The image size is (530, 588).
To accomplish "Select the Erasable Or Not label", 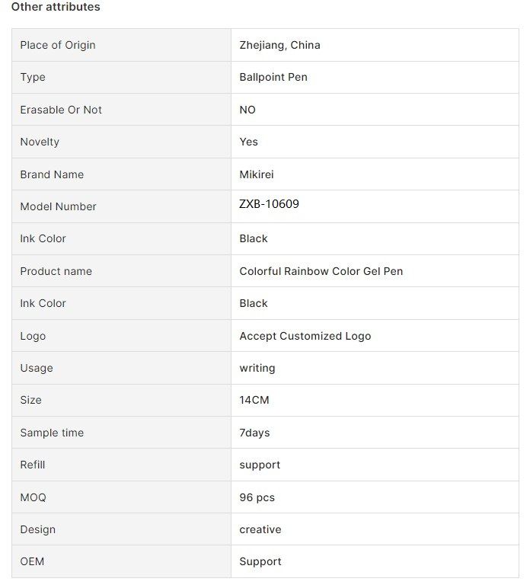I will pos(61,110).
